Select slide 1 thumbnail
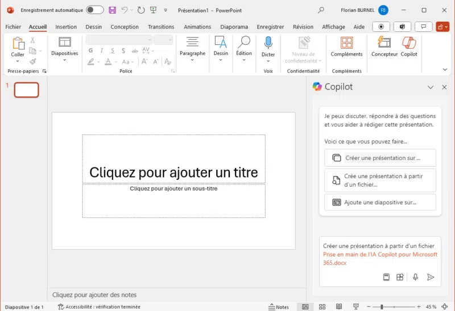This screenshot has width=455, height=311. (26, 90)
